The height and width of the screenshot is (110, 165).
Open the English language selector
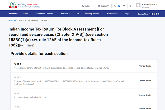click(103, 6)
